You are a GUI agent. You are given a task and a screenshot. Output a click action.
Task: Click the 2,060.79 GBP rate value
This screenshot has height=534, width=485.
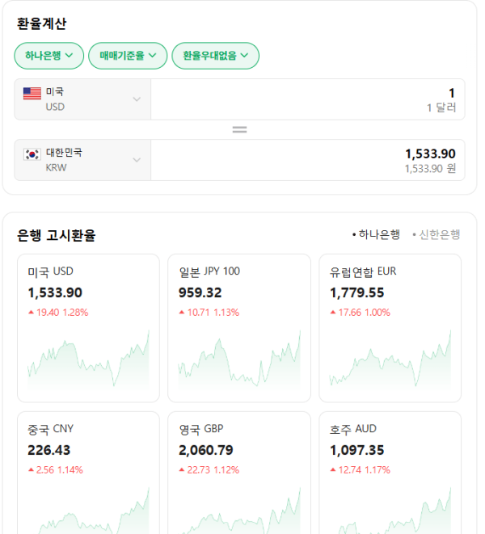pyautogui.click(x=206, y=450)
